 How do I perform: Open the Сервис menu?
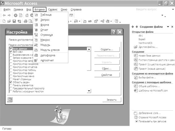tap(53, 10)
